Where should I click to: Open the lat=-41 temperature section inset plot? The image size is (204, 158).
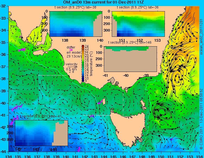[x=42, y=133]
